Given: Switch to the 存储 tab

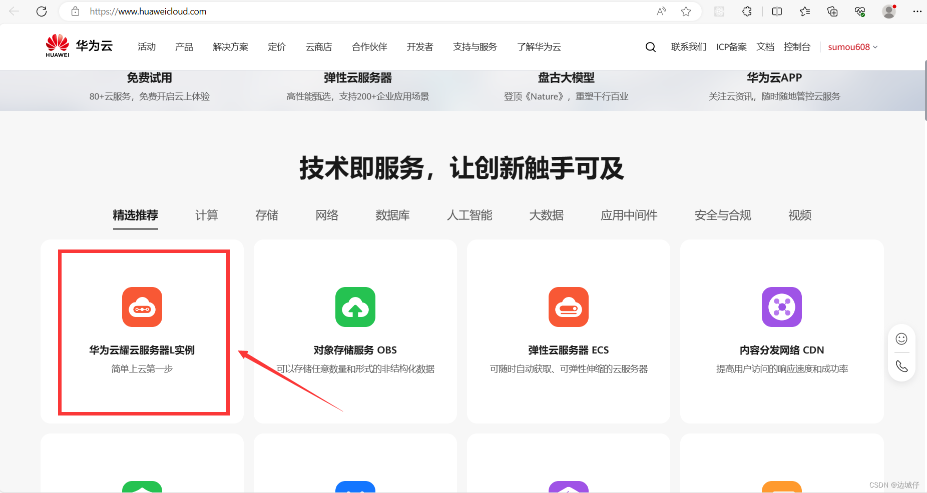Looking at the screenshot, I should [x=267, y=215].
